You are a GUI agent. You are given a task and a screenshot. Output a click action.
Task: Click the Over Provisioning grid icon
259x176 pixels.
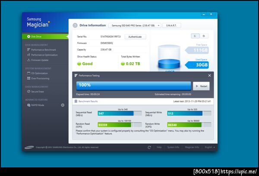click(x=28, y=78)
